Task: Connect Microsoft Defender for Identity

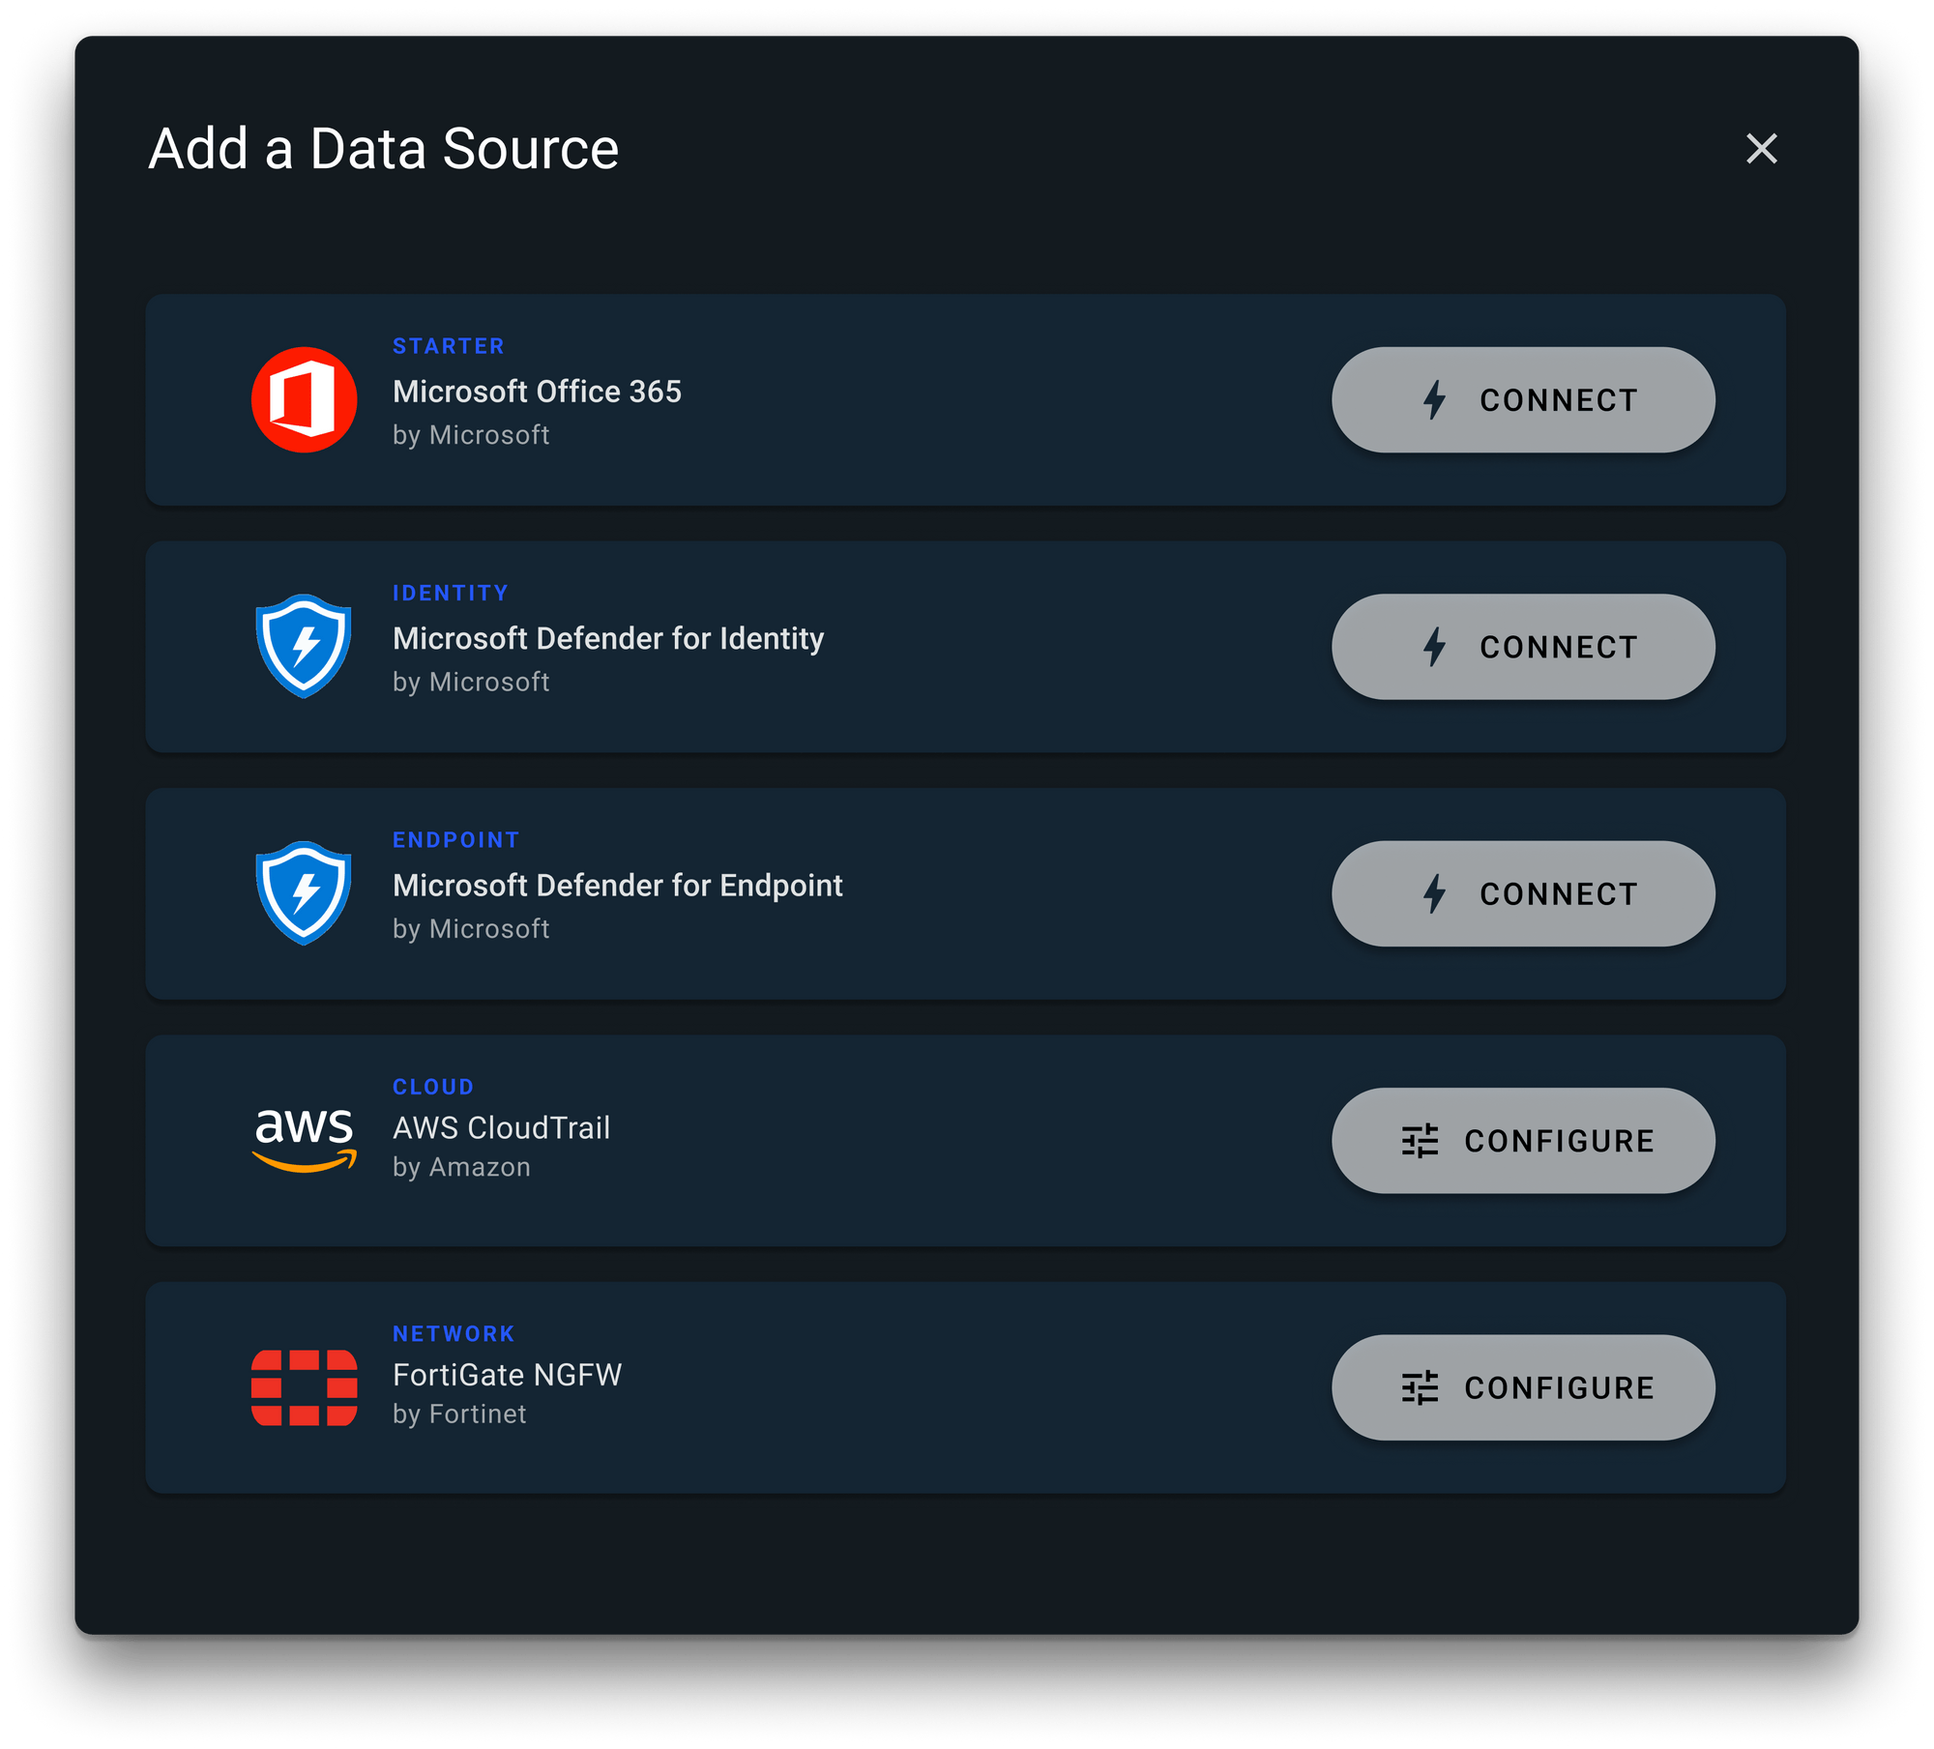Action: coord(1523,646)
